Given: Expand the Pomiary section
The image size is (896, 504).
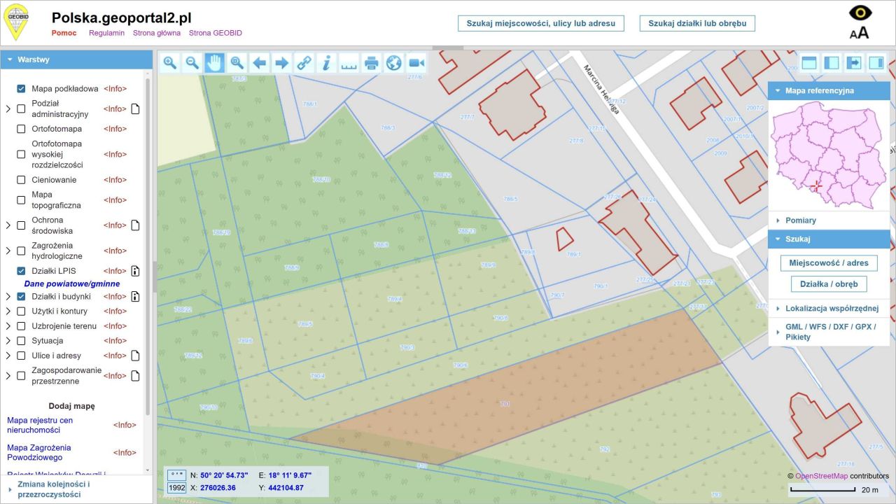Looking at the screenshot, I should (x=829, y=220).
